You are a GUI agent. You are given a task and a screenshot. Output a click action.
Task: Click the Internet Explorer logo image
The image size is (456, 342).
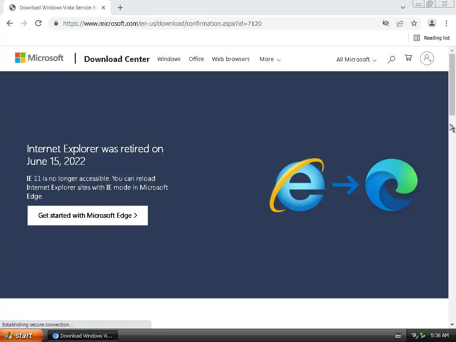[x=297, y=185]
